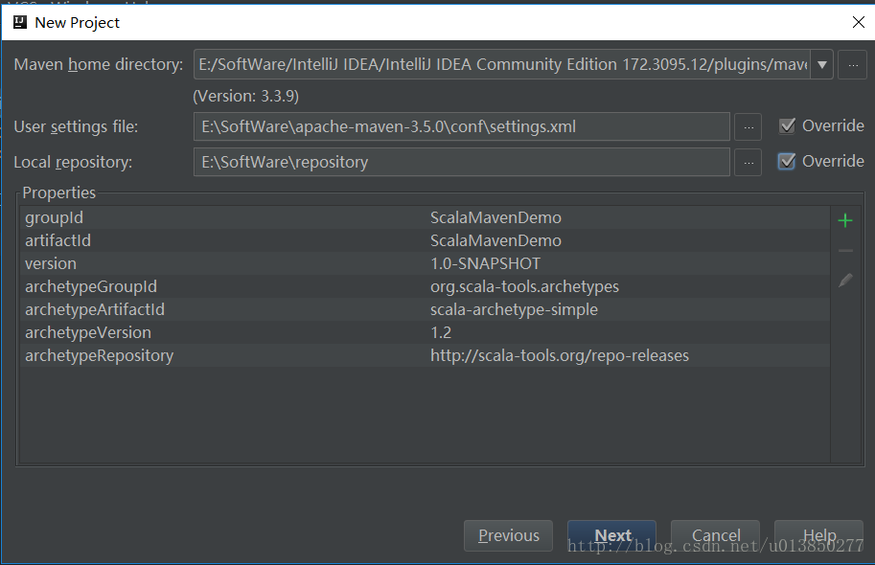Toggle Override for Local repository
Viewport: 875px width, 565px height.
click(787, 161)
